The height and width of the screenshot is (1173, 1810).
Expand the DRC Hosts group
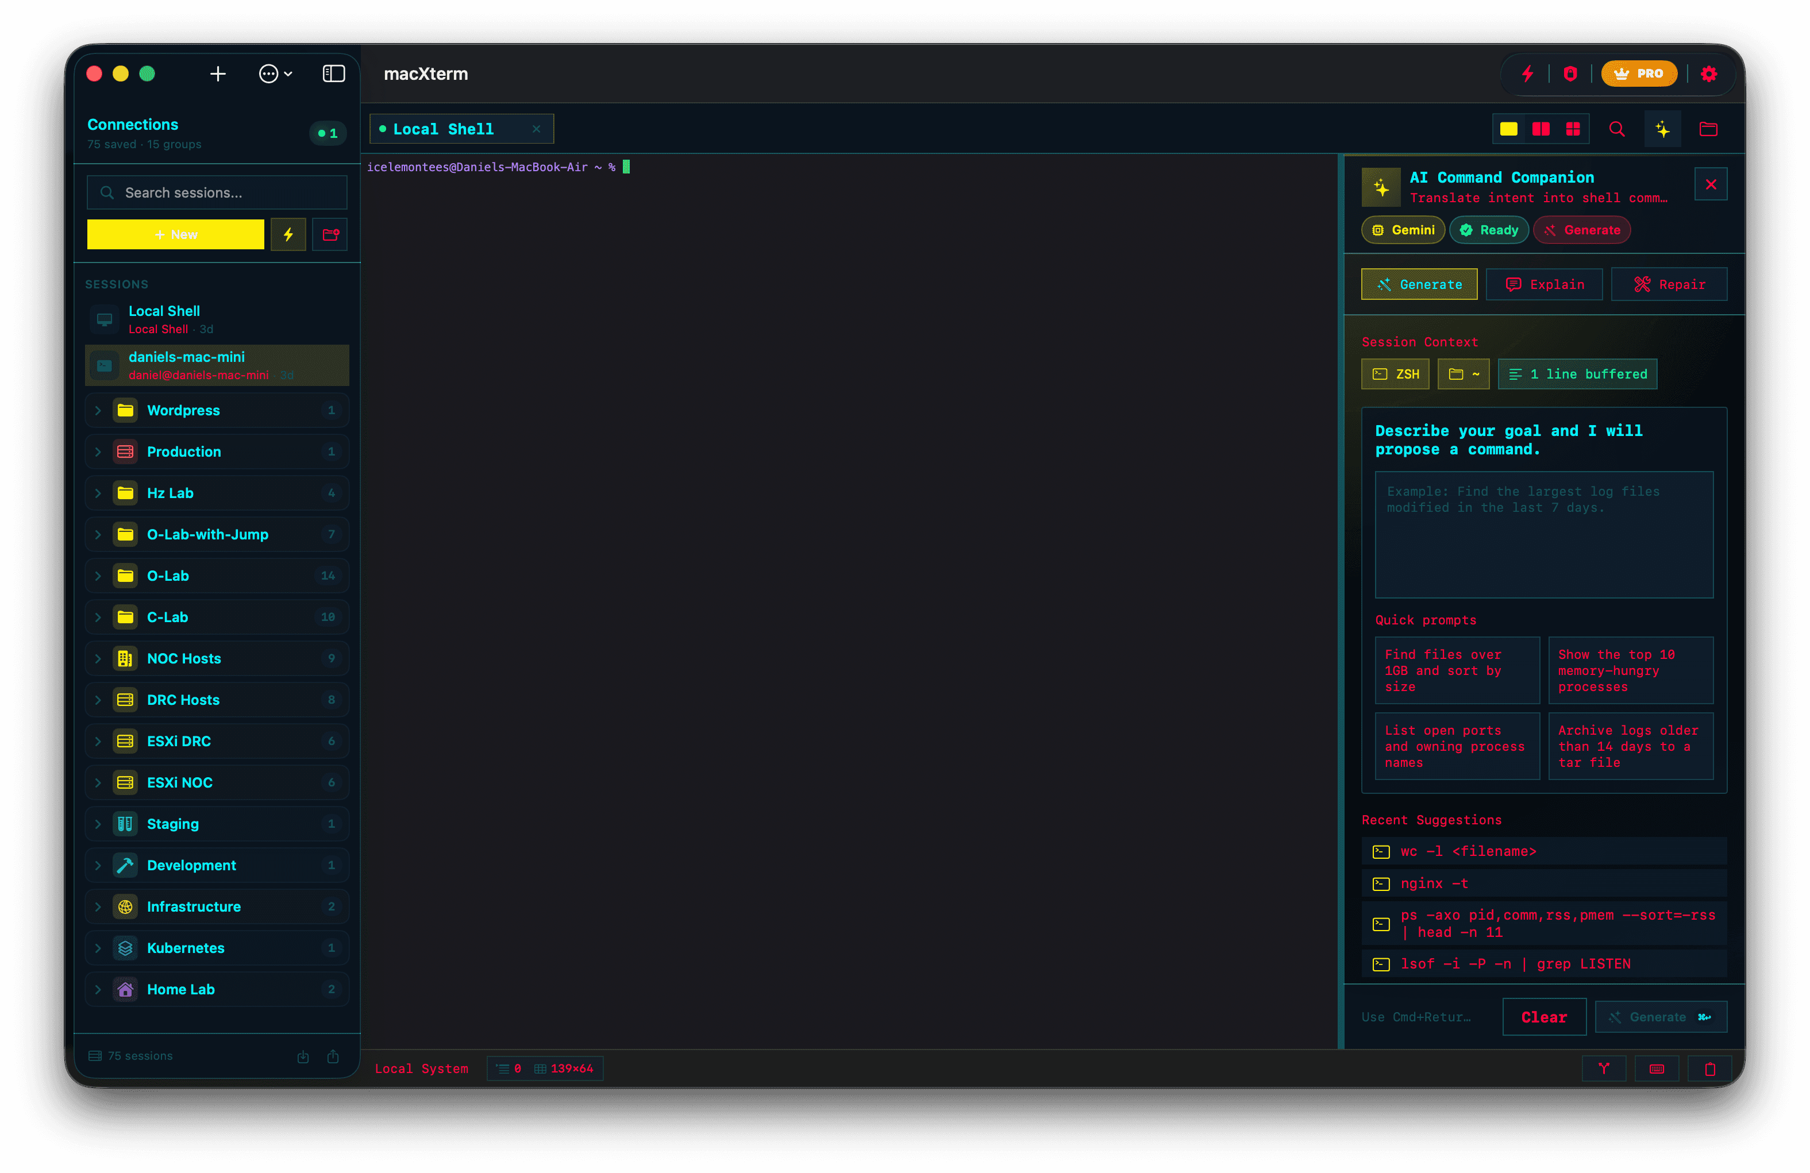point(217,700)
